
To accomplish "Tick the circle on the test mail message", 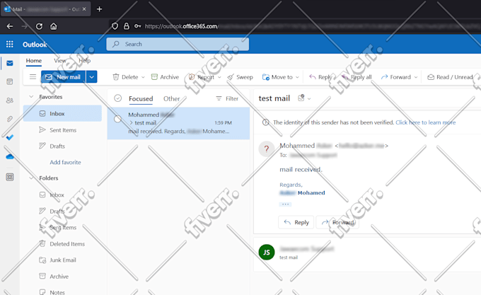I will (117, 119).
